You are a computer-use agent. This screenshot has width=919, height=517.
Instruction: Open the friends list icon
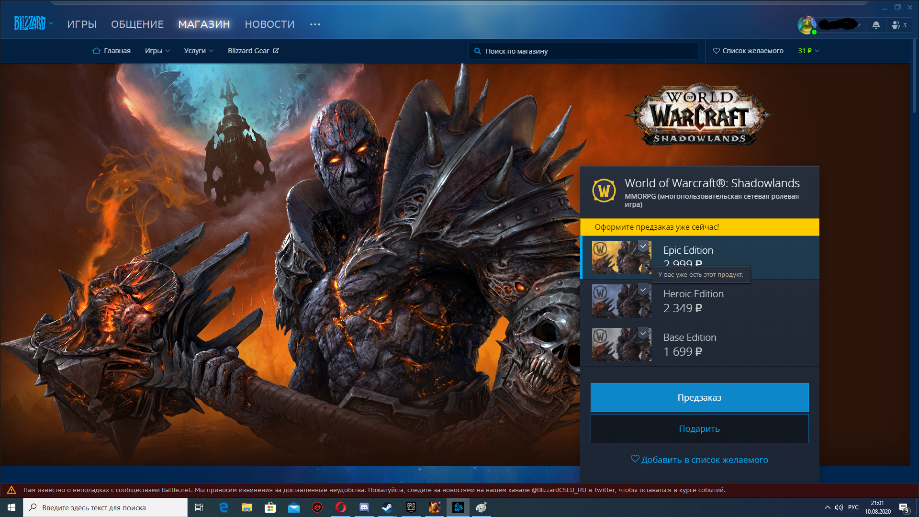tap(899, 25)
